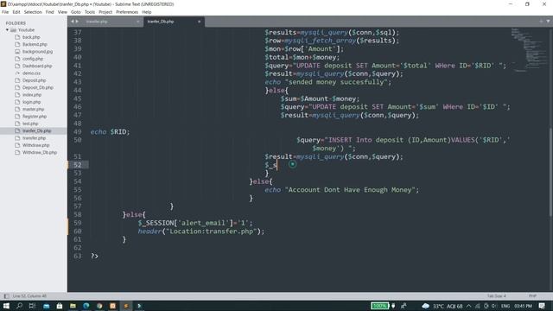Open Task View on the taskbar
Screen dimensions: 553x311
pos(32,306)
